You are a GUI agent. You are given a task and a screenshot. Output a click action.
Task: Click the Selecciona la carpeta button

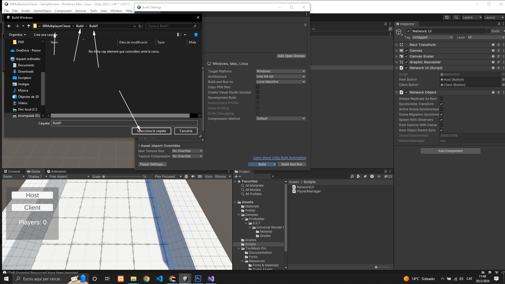click(x=151, y=131)
